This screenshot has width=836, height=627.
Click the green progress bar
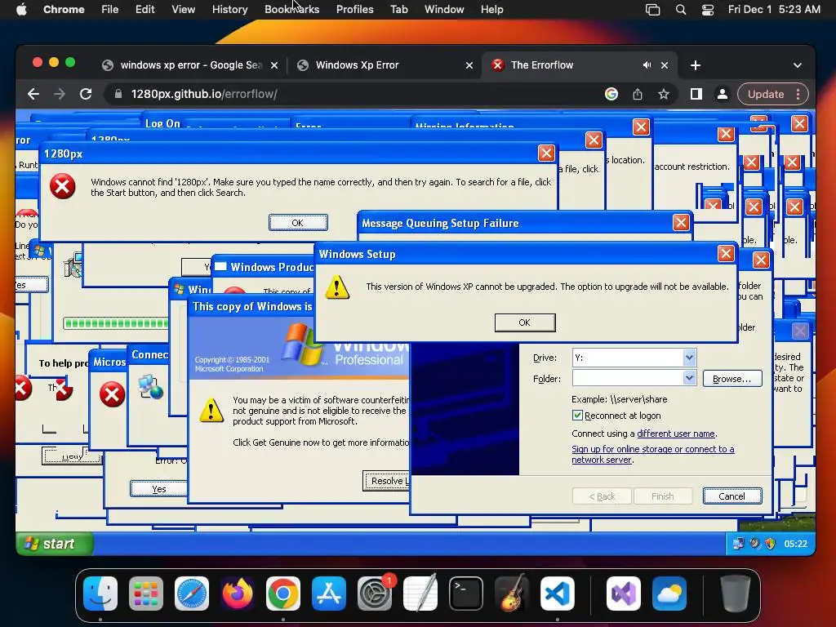pos(116,323)
